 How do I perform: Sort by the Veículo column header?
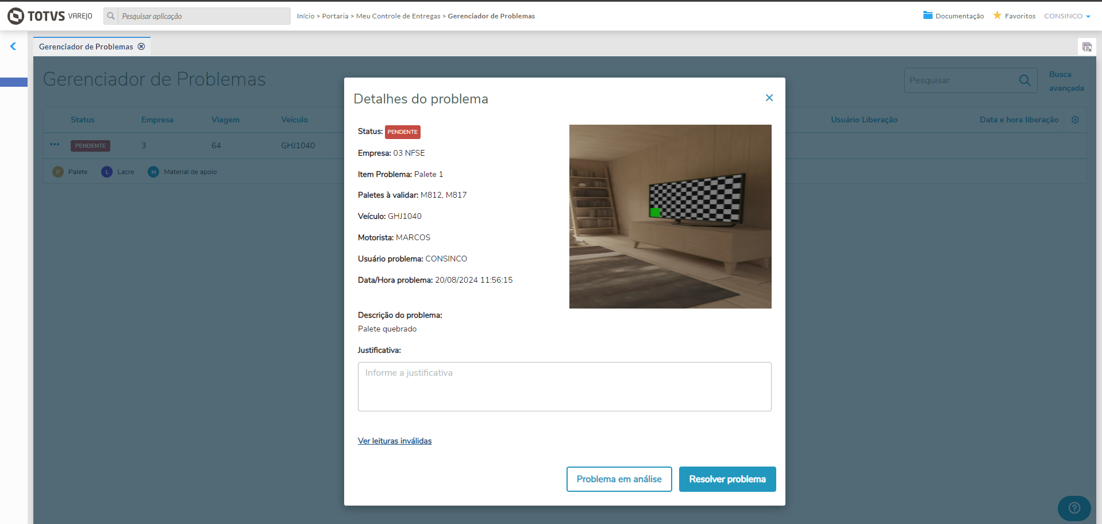pos(295,120)
